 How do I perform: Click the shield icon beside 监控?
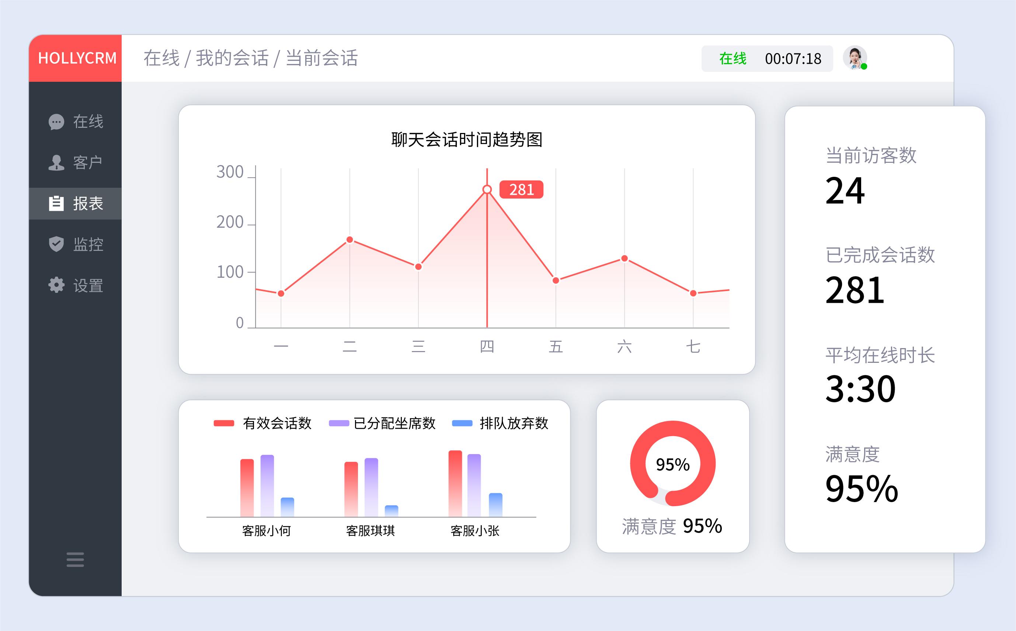[56, 244]
